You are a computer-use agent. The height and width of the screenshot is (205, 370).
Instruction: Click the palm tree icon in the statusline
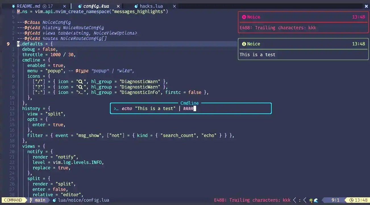pos(311,200)
